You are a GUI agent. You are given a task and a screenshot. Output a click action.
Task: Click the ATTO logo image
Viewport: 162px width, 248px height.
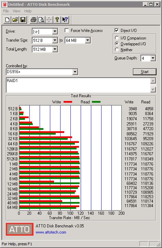click(x=20, y=229)
